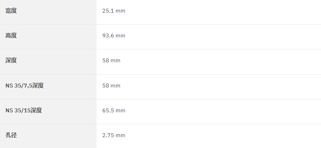The width and height of the screenshot is (321, 148).
Task: Select the 25.1 mm width value
Action: [114, 11]
